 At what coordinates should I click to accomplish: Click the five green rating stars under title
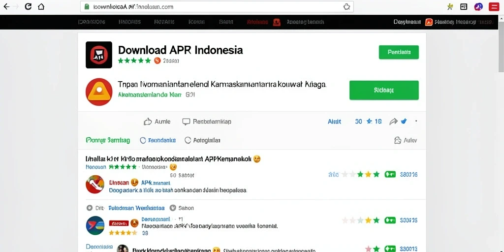134,61
